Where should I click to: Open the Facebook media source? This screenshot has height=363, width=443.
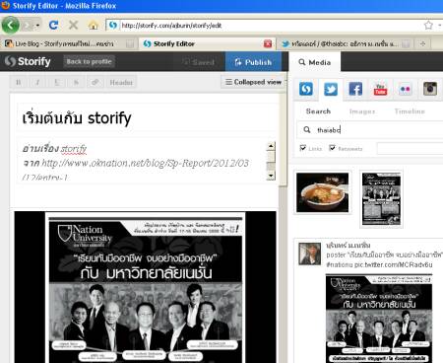click(x=355, y=89)
